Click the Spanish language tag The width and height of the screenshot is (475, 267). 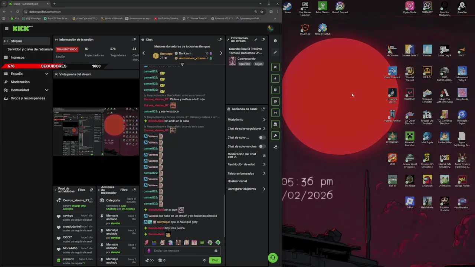(x=245, y=64)
